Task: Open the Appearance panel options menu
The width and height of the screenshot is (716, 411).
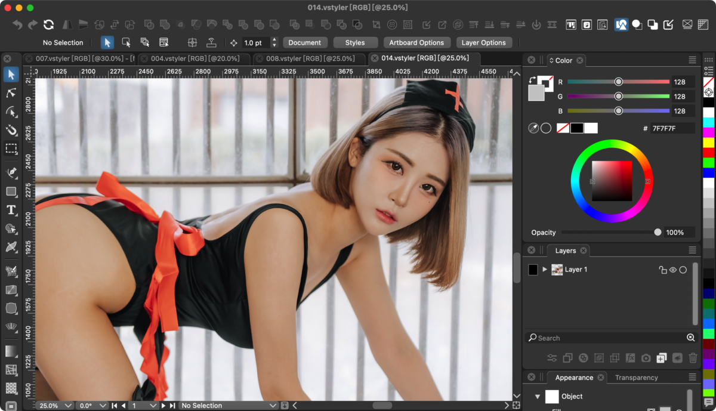Action: click(692, 377)
